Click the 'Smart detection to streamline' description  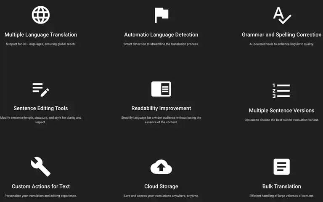click(161, 44)
